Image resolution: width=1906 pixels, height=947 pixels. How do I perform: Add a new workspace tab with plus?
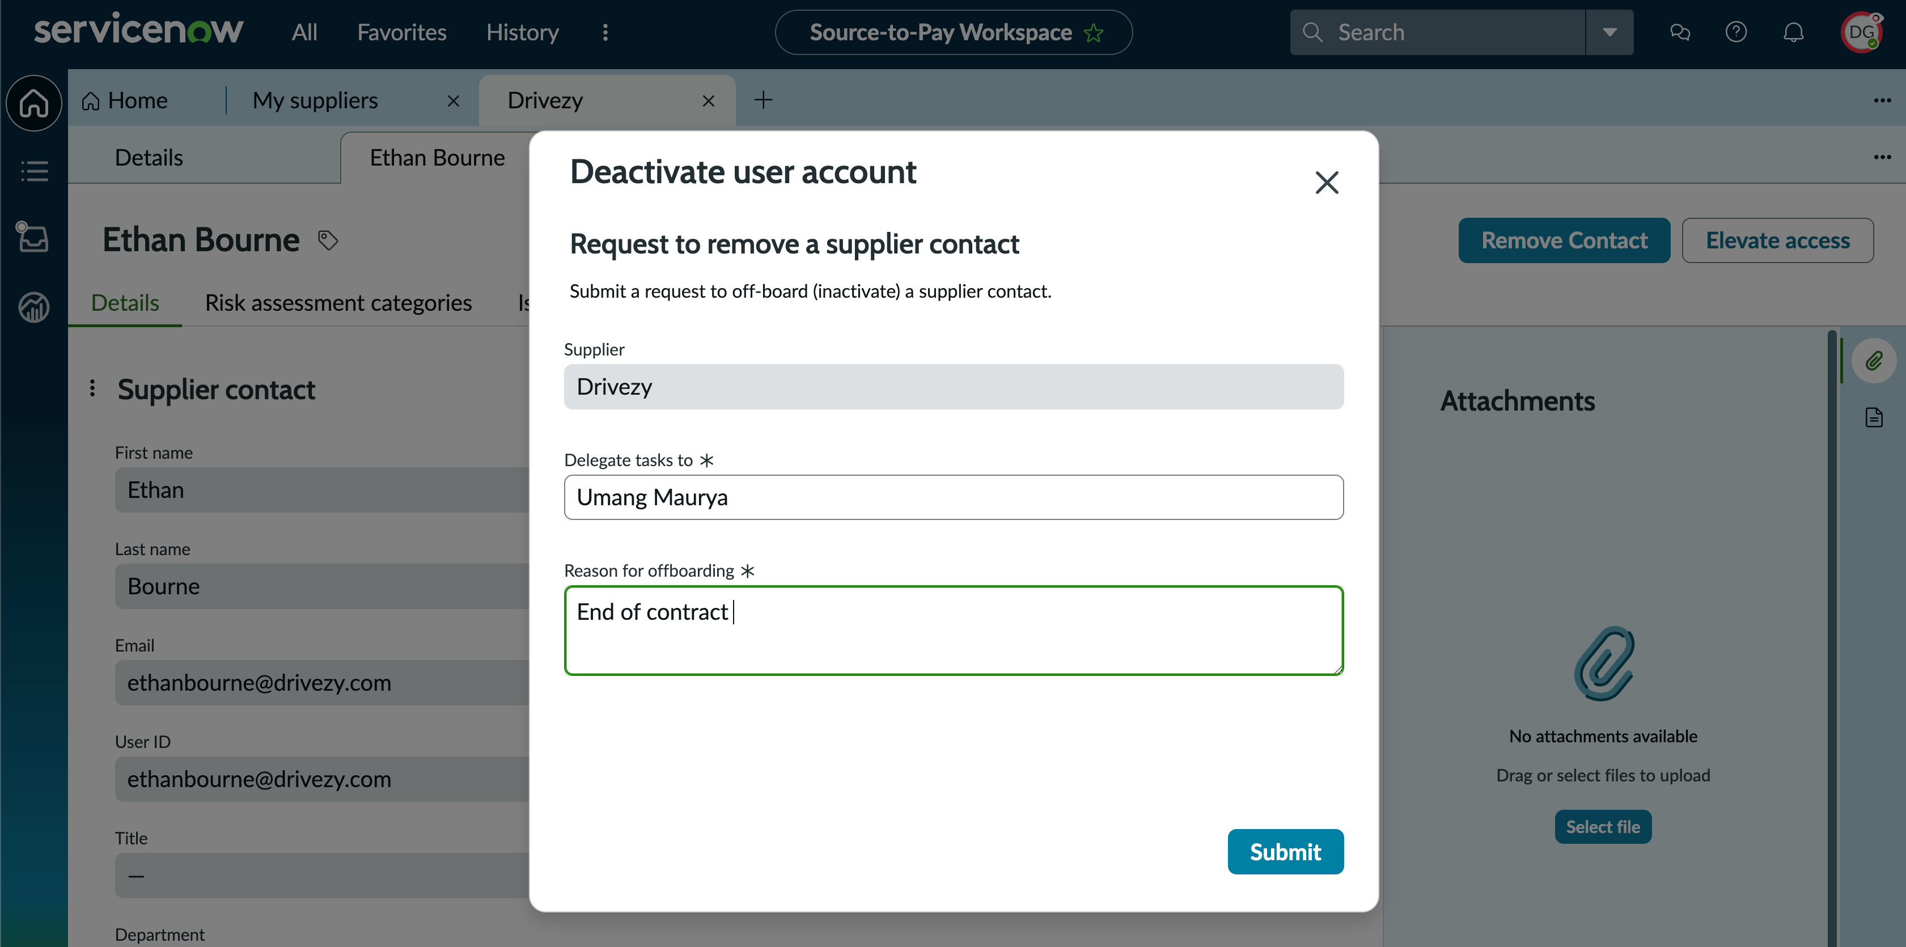pos(763,100)
